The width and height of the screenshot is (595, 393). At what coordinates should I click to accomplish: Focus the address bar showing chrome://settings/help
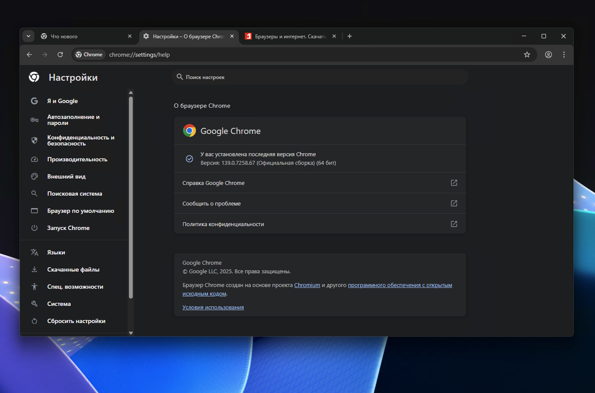(304, 55)
